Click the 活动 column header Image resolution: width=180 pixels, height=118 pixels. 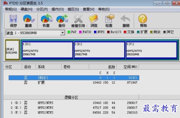point(29,67)
